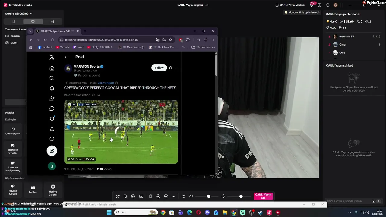Click the Grok icon next to Follow
The height and width of the screenshot is (217, 386).
[x=171, y=68]
